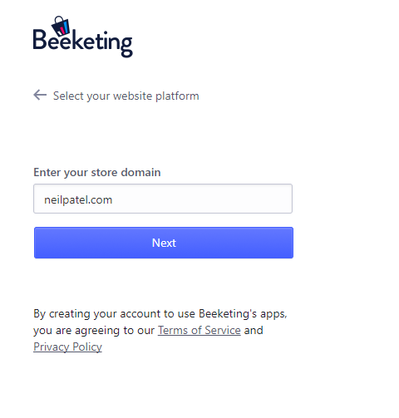The width and height of the screenshot is (399, 418).
Task: Click the Beeketing wordmark logo
Action: [82, 37]
